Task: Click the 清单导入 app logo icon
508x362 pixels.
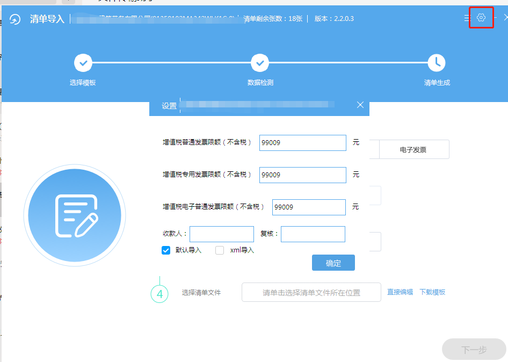Action: coord(15,19)
